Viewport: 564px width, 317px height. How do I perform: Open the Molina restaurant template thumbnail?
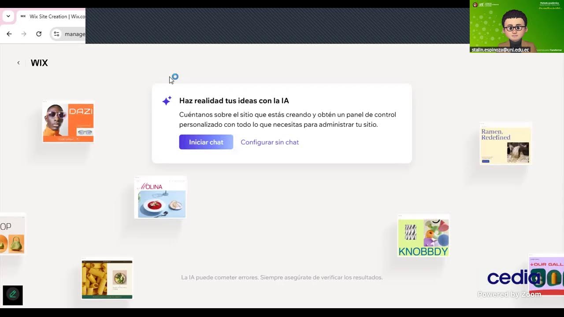160,198
